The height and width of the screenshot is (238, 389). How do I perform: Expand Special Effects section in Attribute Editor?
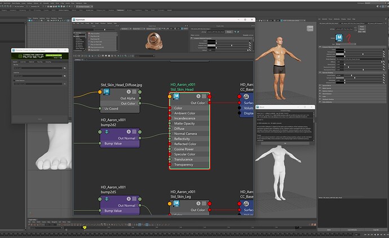tap(320, 85)
